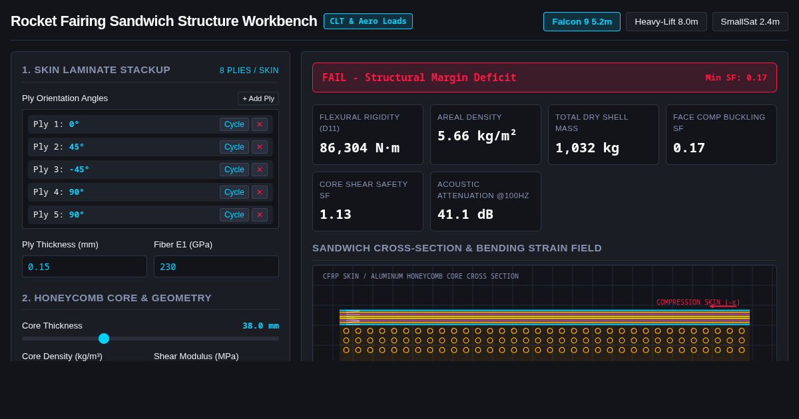Cycle the Ply 4 orientation angle
The image size is (799, 419).
(234, 192)
